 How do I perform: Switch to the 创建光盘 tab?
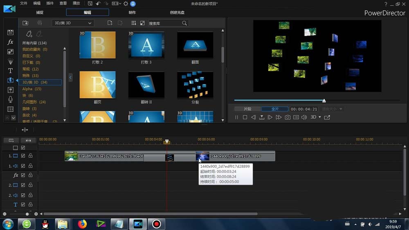[177, 12]
